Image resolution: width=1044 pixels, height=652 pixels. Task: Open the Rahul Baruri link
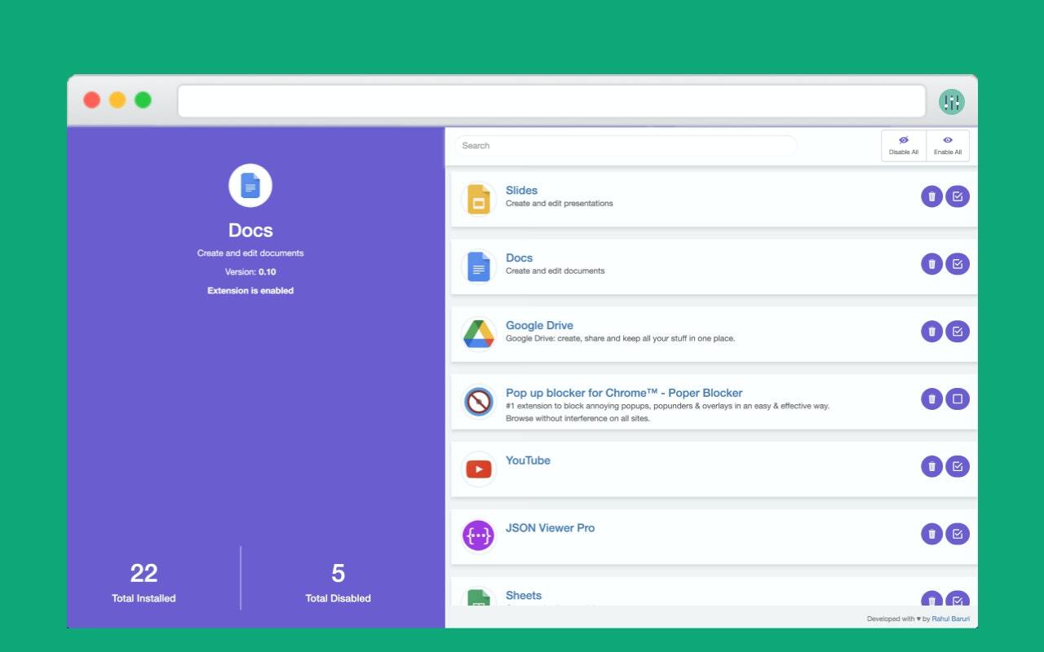951,619
